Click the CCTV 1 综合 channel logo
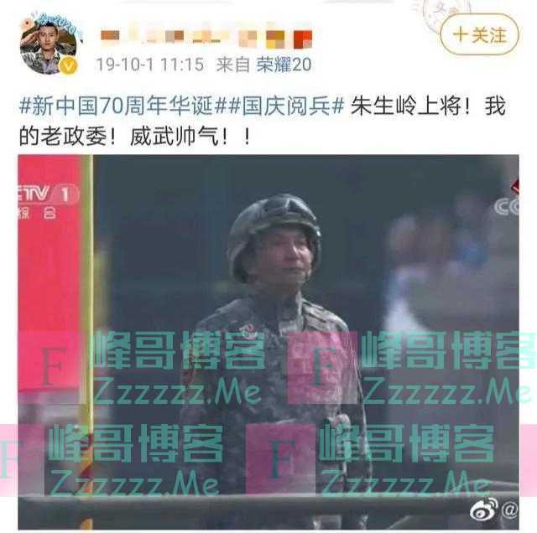Viewport: 537px width, 533px height. (48, 201)
